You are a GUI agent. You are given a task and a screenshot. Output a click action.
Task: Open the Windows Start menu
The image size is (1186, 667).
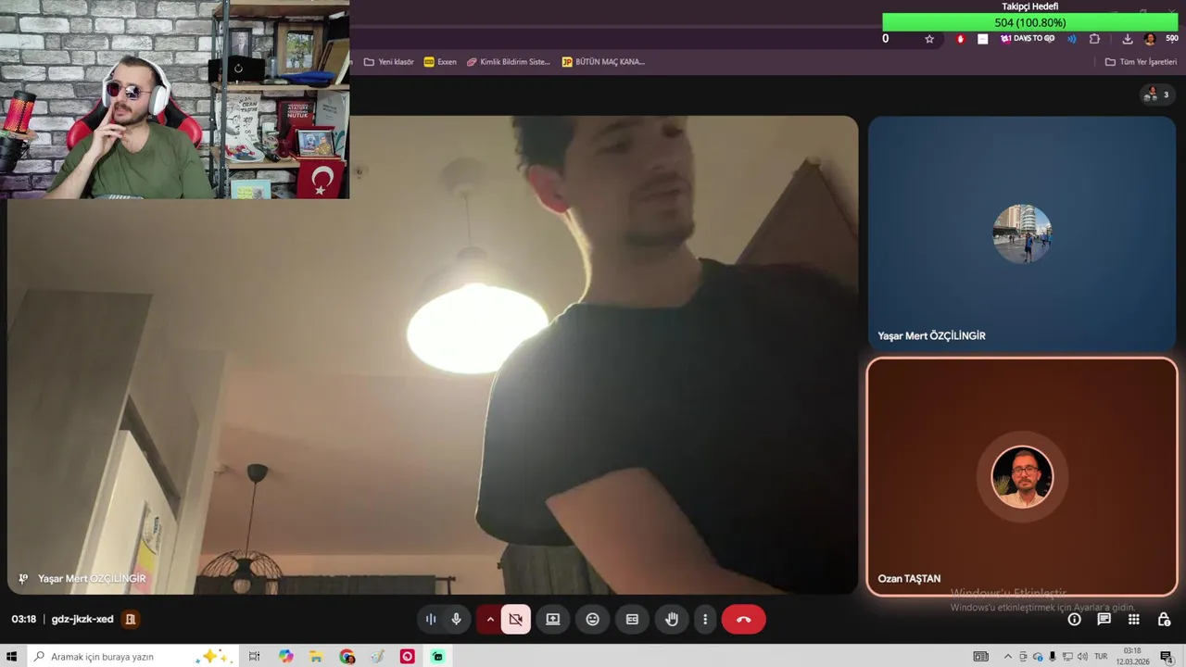(12, 657)
